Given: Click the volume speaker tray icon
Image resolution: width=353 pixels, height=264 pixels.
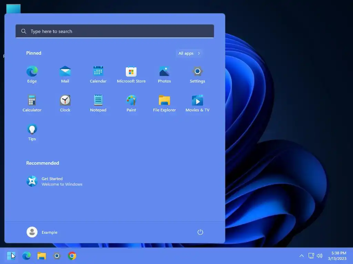Looking at the screenshot, I should 320,256.
